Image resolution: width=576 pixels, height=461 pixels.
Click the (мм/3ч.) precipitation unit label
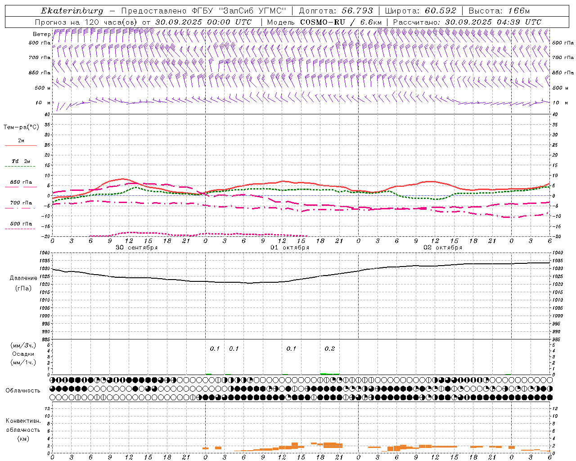tap(23, 346)
